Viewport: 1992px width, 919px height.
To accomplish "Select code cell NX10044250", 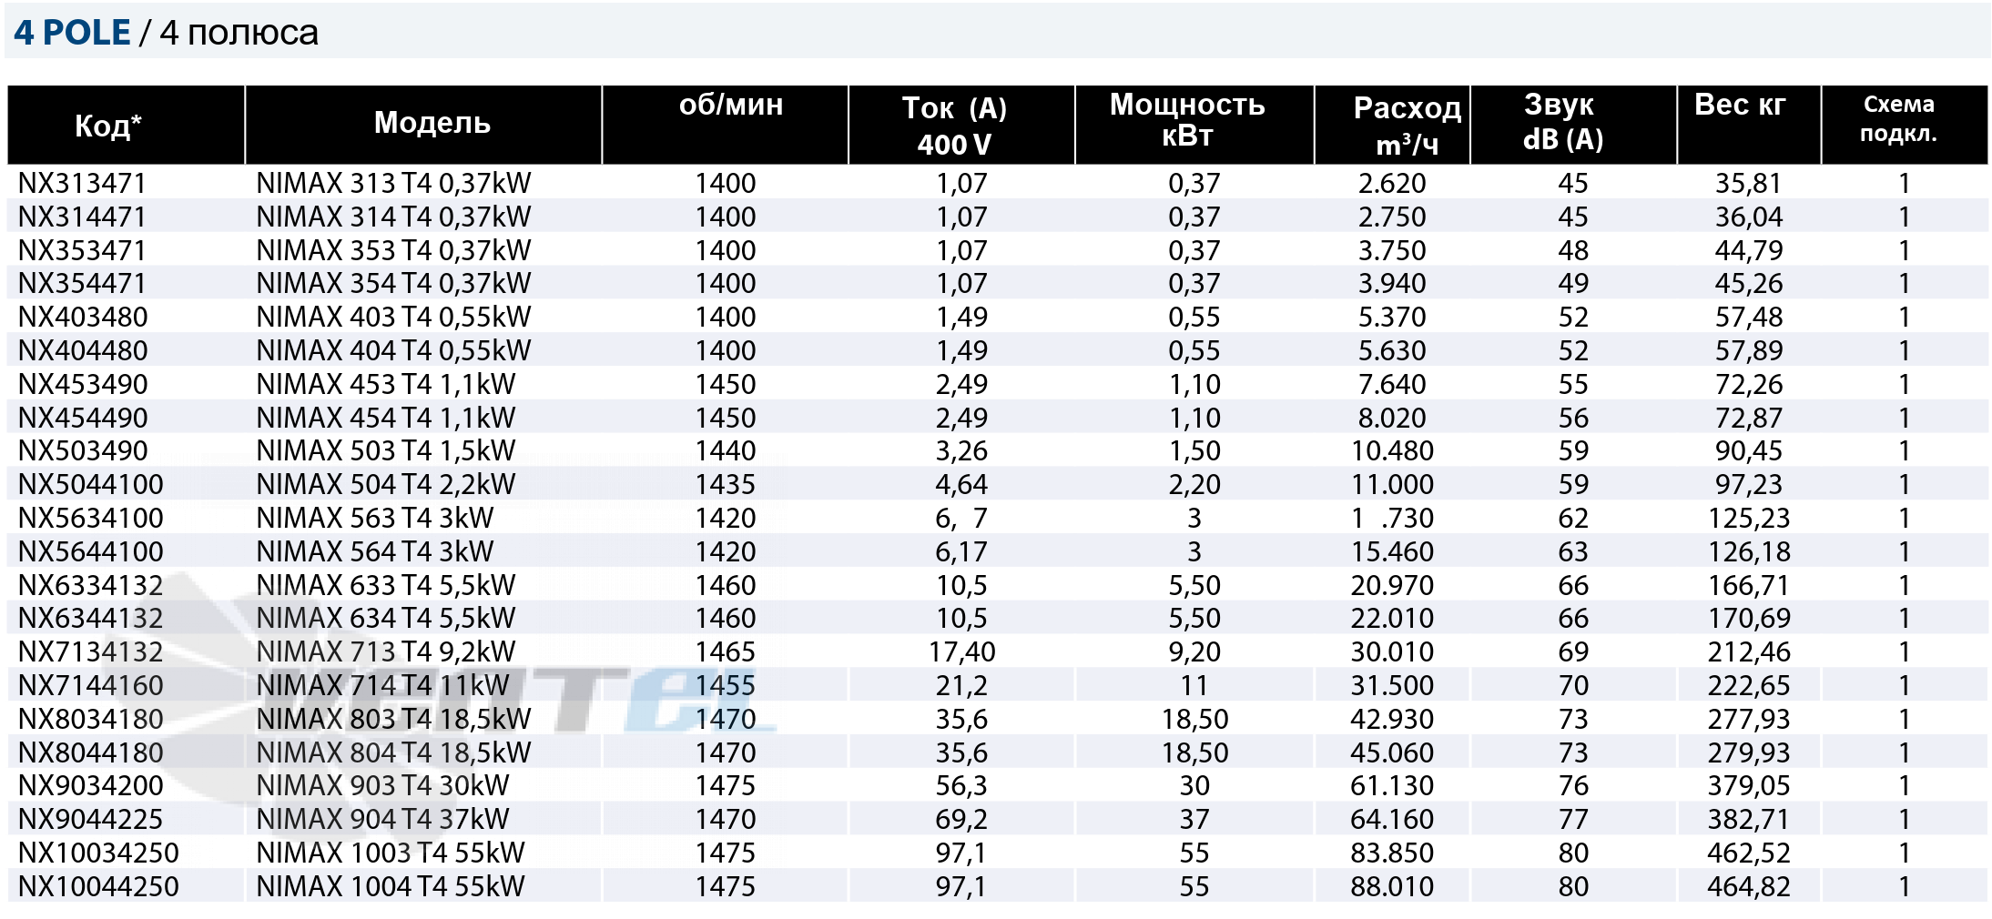I will tap(98, 886).
